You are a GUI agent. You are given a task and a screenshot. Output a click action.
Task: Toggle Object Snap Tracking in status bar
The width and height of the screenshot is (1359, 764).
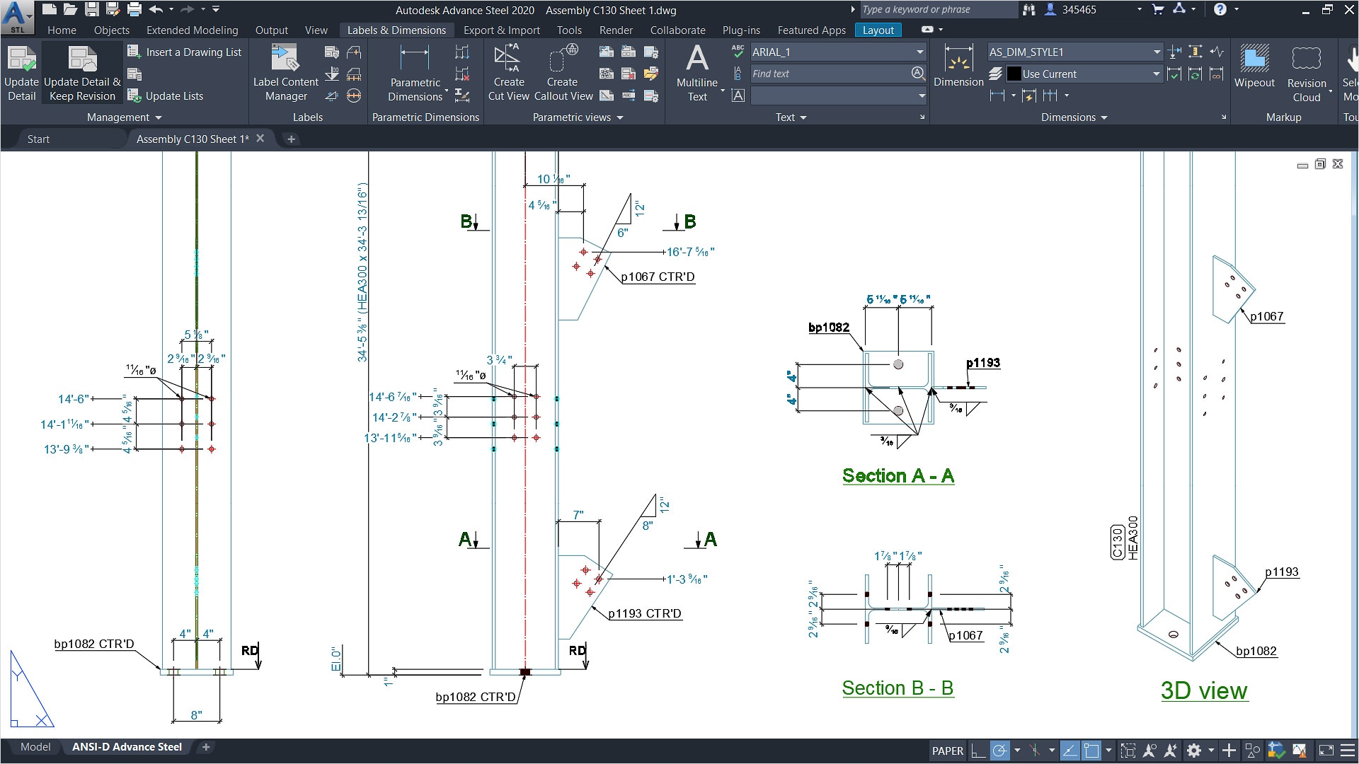pyautogui.click(x=1070, y=751)
